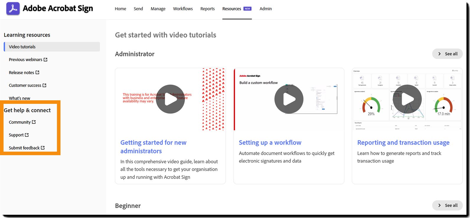Open Reporting and transaction usage title link

coord(403,142)
